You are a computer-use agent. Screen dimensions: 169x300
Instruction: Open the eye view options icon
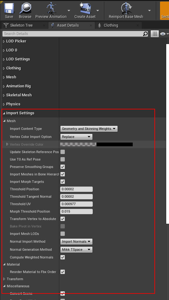click(x=163, y=34)
